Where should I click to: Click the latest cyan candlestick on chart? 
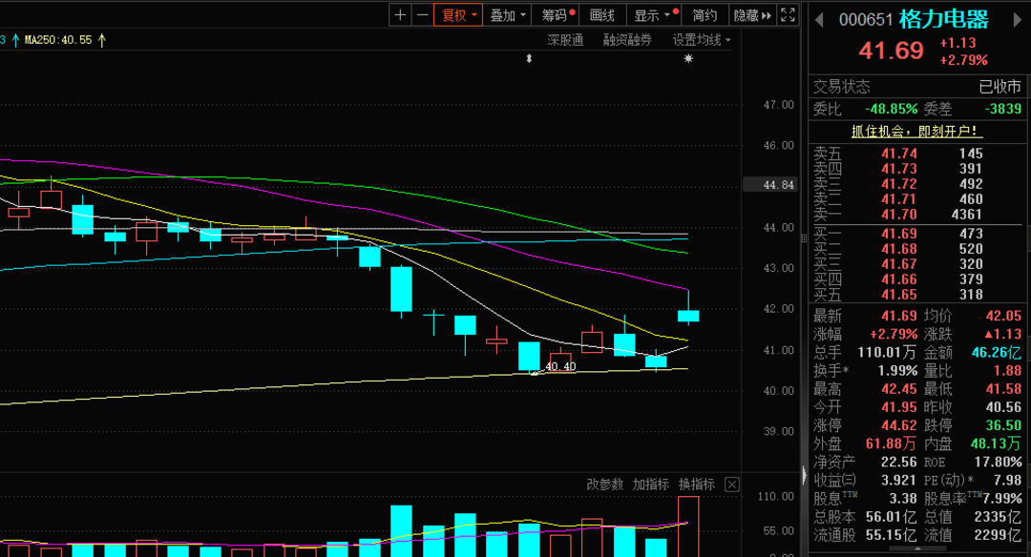coord(688,316)
